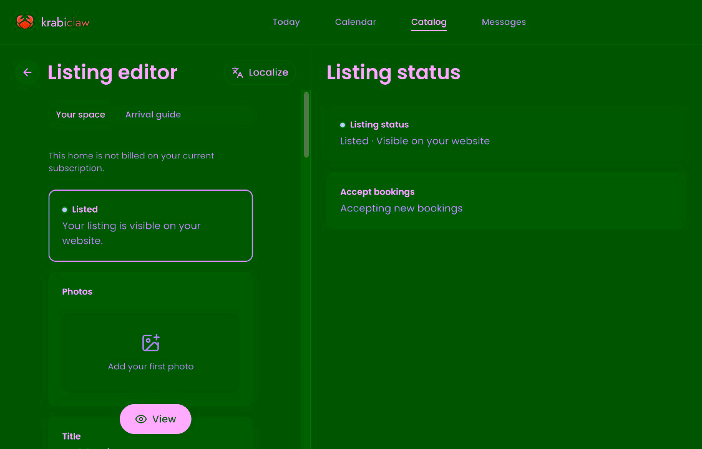
Task: Select the Listed status card in editor
Action: click(x=150, y=226)
